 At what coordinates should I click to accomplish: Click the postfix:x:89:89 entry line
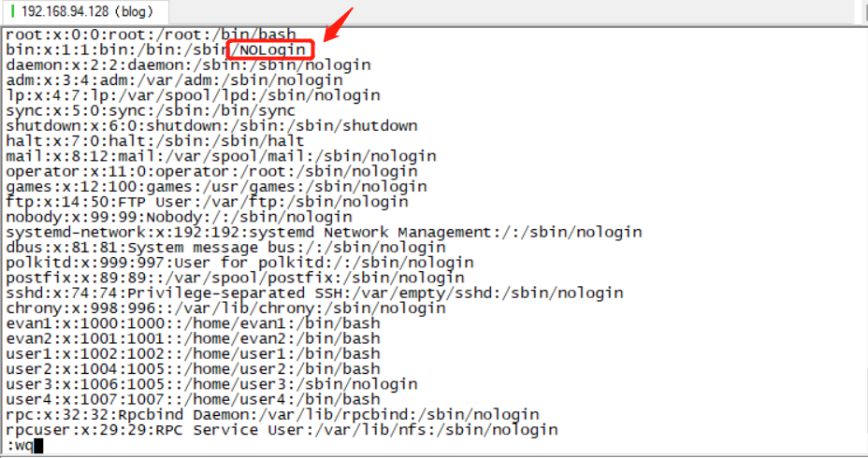(x=236, y=279)
